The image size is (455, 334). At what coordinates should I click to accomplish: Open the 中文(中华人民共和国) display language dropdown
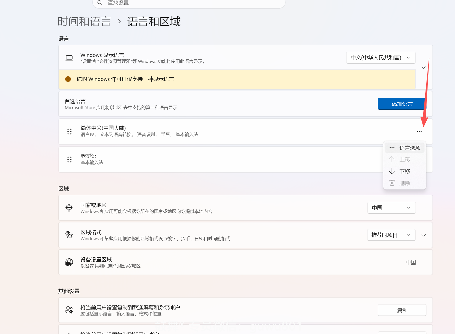click(x=381, y=58)
